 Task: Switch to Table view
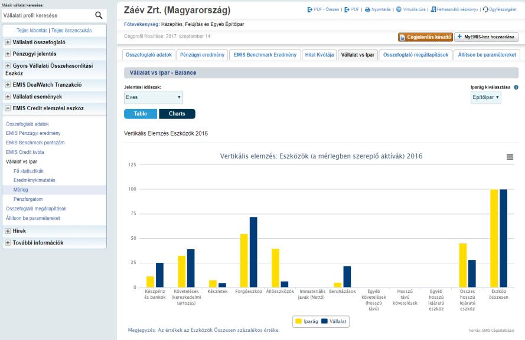(x=141, y=114)
